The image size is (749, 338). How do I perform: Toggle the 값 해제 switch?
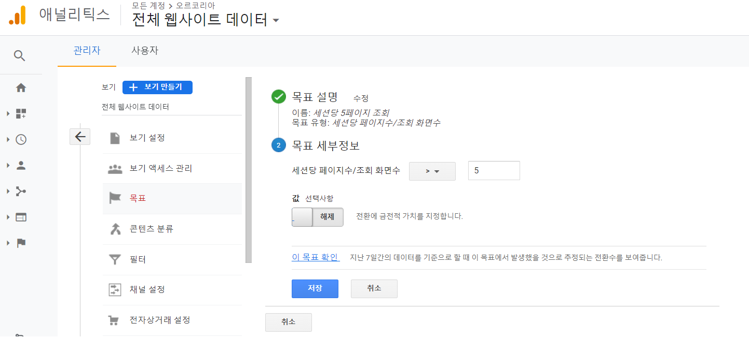tap(318, 216)
